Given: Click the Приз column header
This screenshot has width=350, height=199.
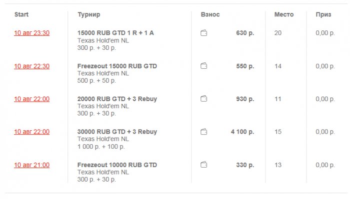Looking at the screenshot, I should click(x=323, y=14).
